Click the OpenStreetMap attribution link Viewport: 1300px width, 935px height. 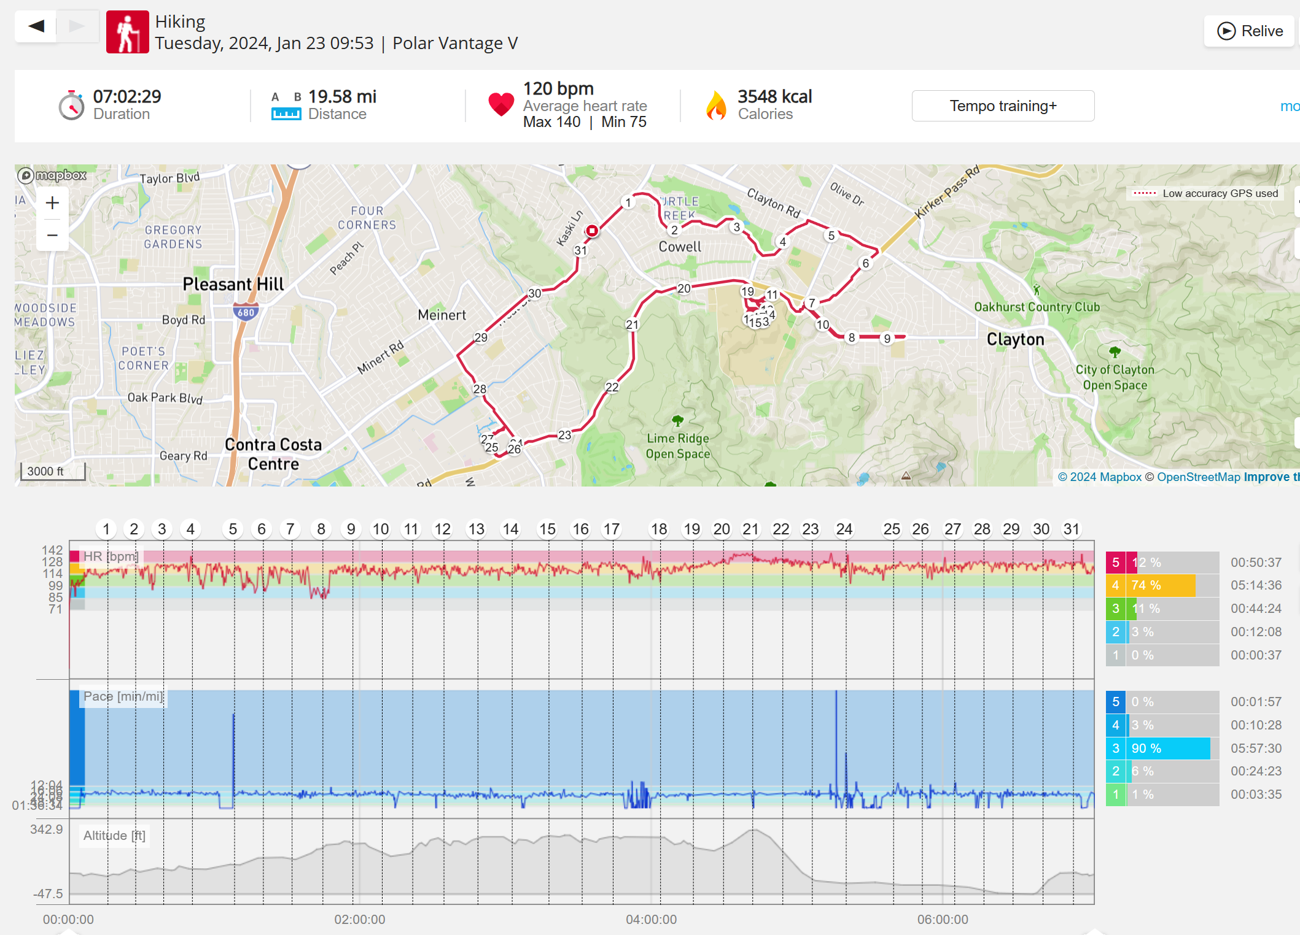point(1197,477)
